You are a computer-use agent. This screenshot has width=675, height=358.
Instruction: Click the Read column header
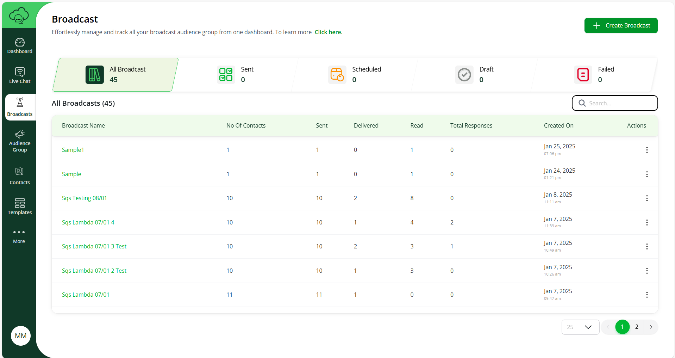coord(417,125)
